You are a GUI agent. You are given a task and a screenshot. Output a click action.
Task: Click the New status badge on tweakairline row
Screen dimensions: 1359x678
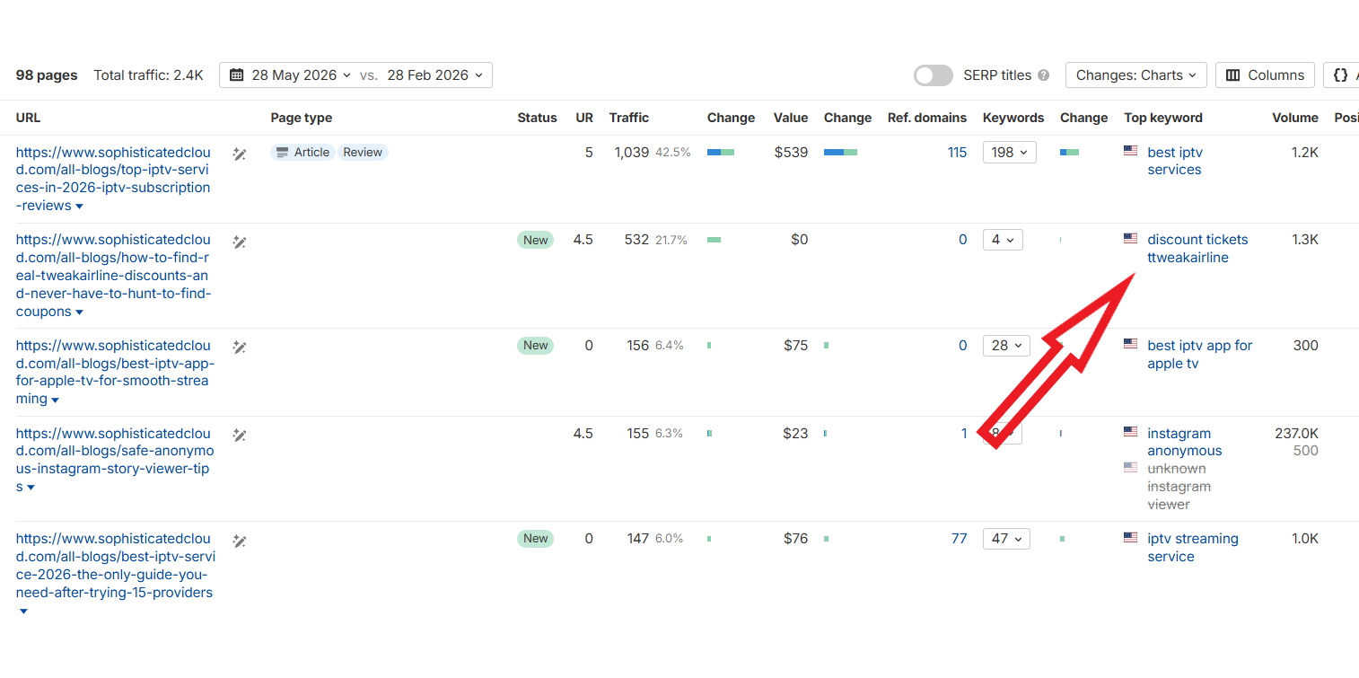(x=535, y=240)
